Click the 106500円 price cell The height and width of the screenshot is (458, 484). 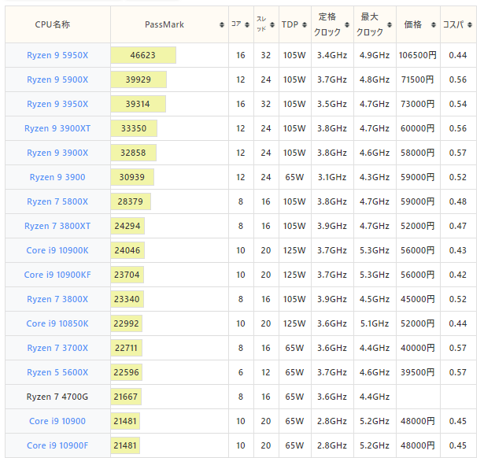pos(418,55)
